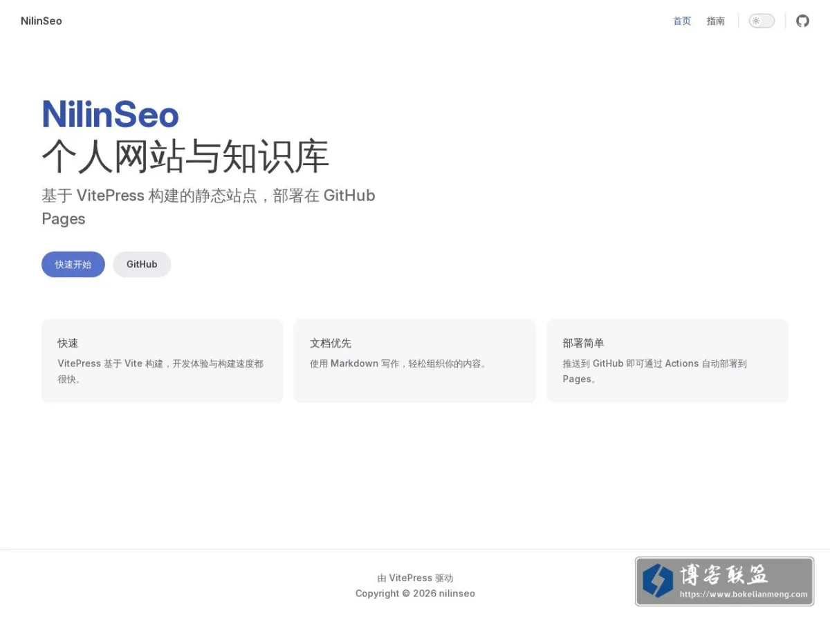Click 由 VitePress 驱动 footer text

[x=415, y=578]
